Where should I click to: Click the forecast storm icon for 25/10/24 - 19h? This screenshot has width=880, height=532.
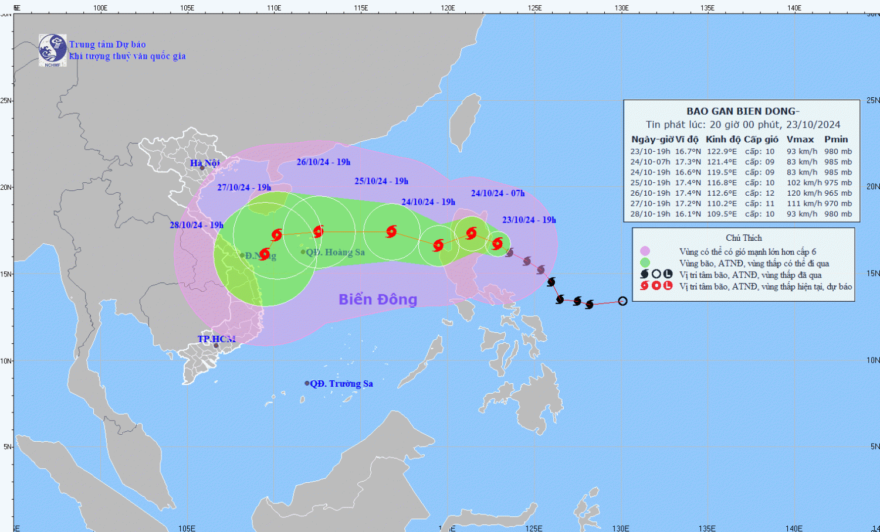(391, 231)
